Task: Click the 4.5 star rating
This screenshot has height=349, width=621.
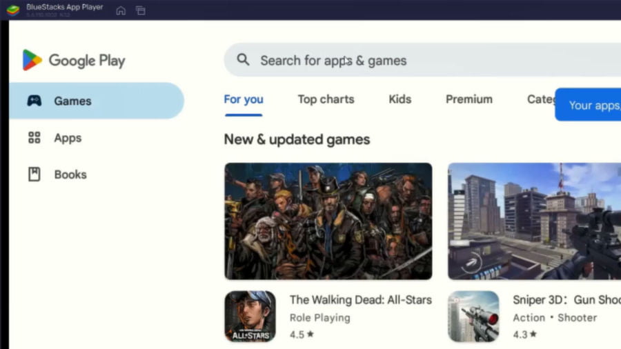Action: click(302, 335)
